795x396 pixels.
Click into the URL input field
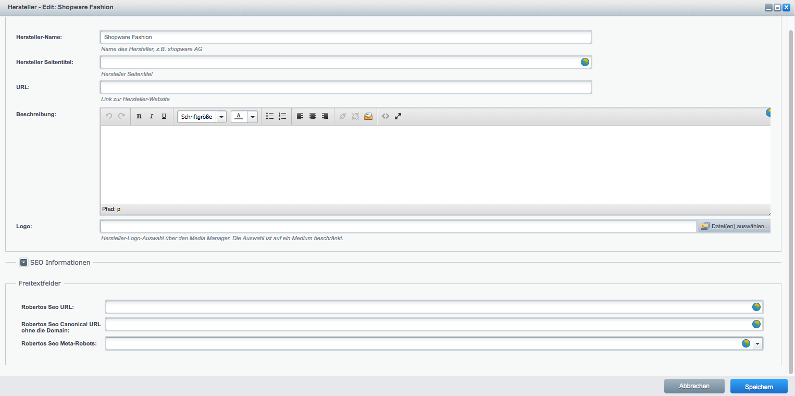point(346,87)
